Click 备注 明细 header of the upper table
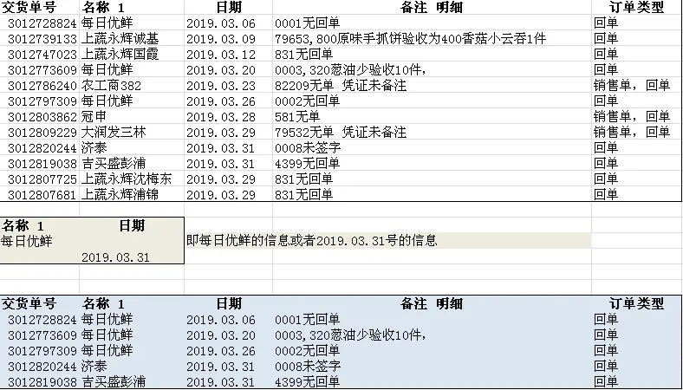 (x=432, y=8)
